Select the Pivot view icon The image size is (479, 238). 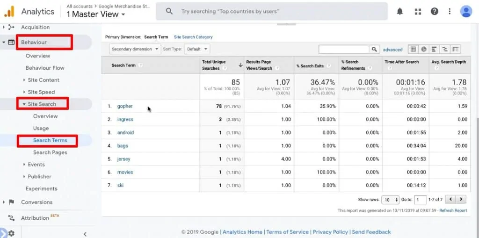(456, 49)
